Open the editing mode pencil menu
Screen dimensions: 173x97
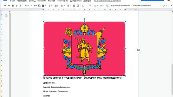(165, 6)
